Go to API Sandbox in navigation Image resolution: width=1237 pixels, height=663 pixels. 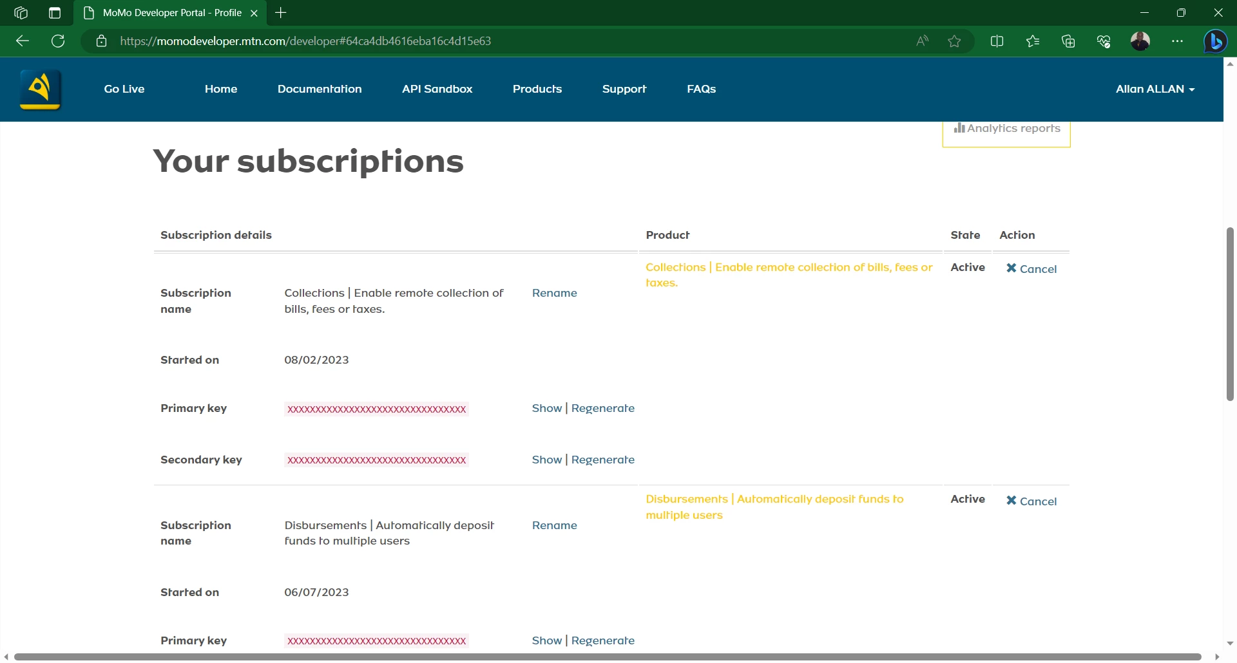coord(437,89)
